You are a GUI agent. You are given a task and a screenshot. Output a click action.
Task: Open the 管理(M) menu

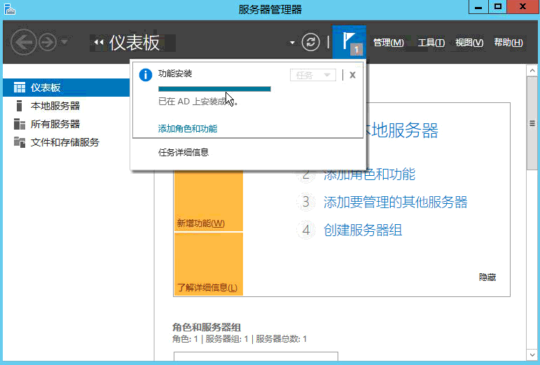pyautogui.click(x=388, y=43)
